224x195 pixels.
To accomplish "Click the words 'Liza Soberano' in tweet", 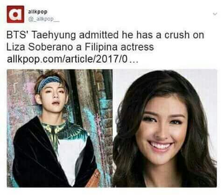I will click(40, 47).
